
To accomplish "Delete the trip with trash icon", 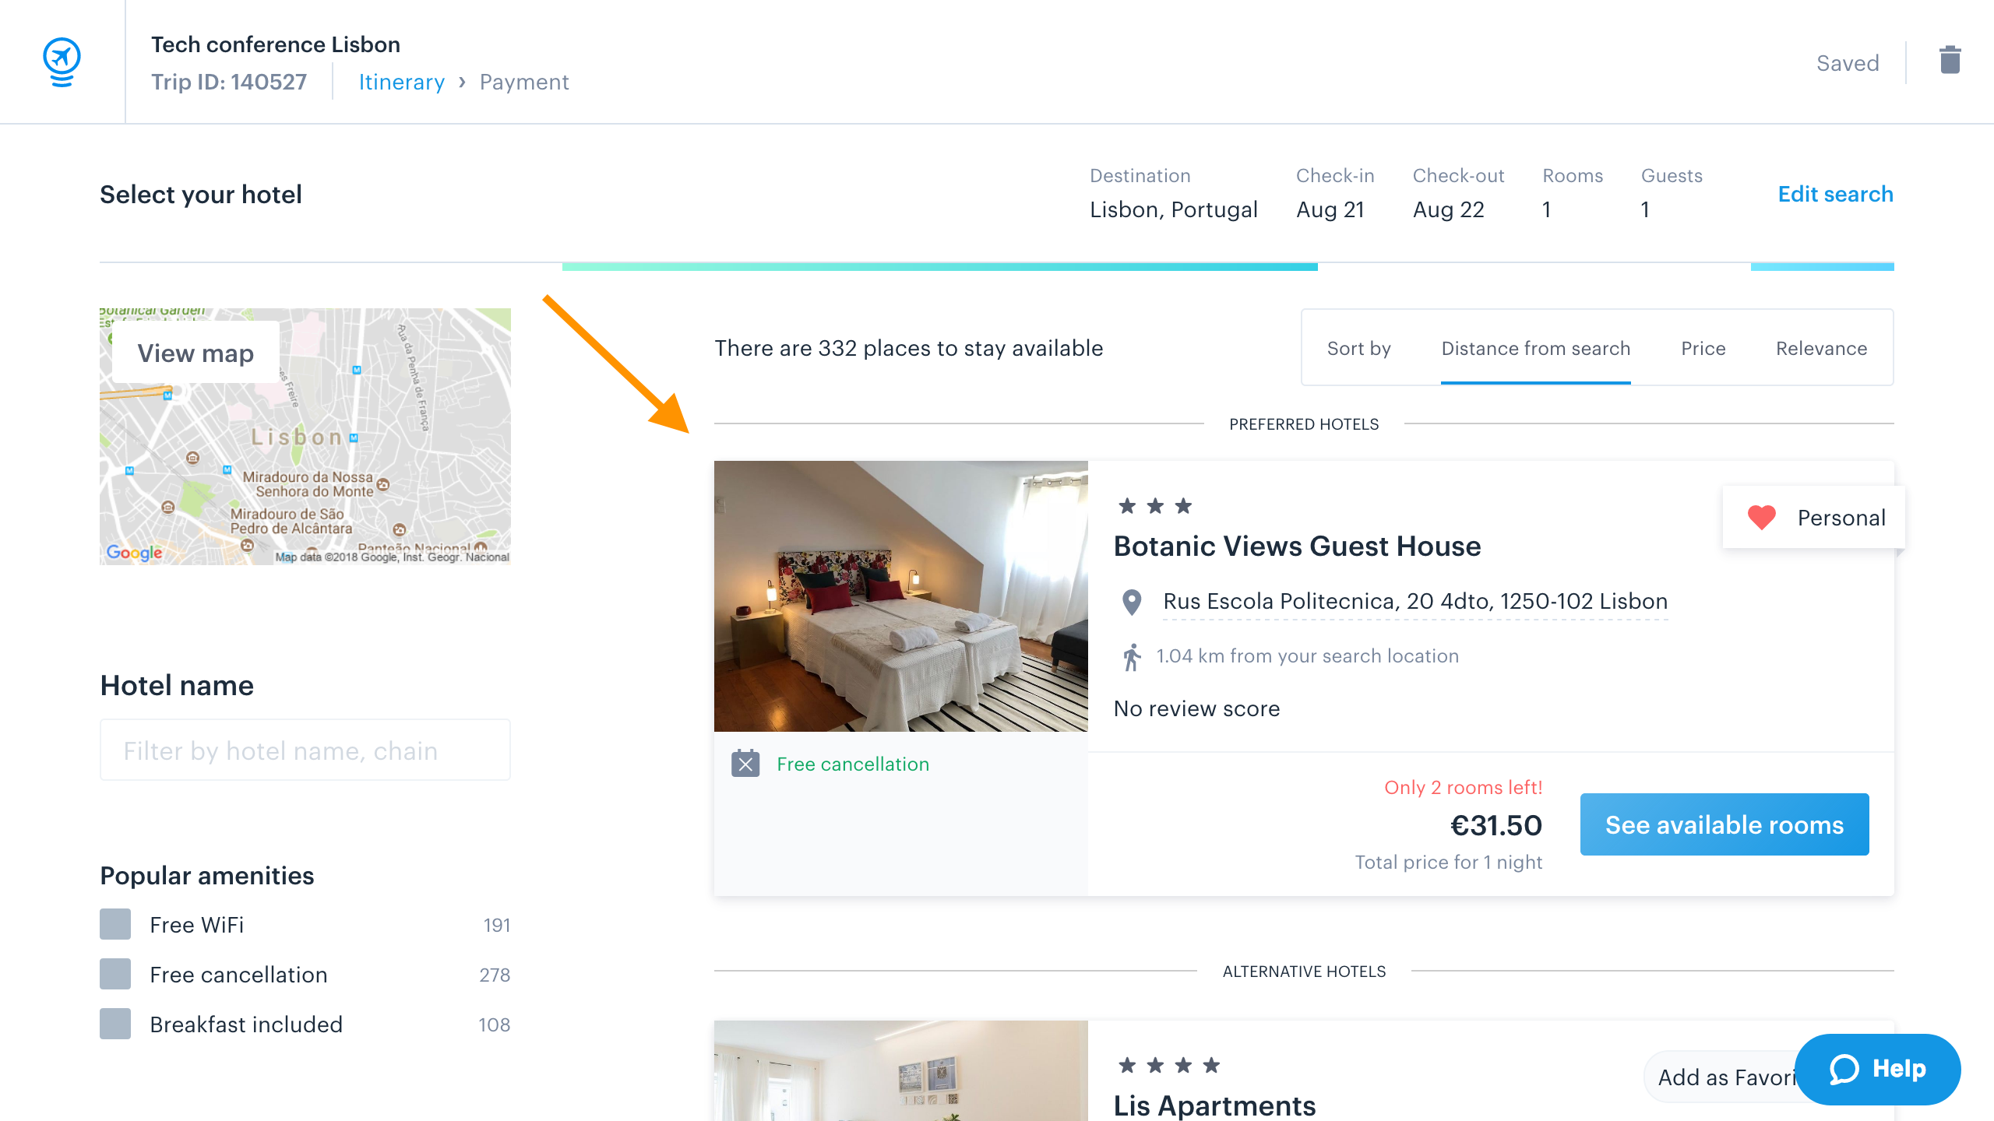I will tap(1950, 60).
